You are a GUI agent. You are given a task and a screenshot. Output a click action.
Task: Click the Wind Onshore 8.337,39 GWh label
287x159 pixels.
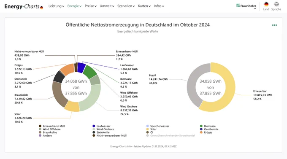[129, 110]
